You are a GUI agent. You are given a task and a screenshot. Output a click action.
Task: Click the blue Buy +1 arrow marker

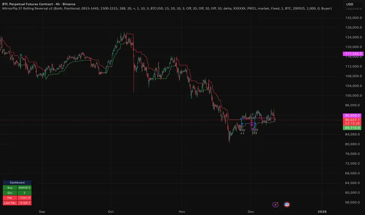242,125
